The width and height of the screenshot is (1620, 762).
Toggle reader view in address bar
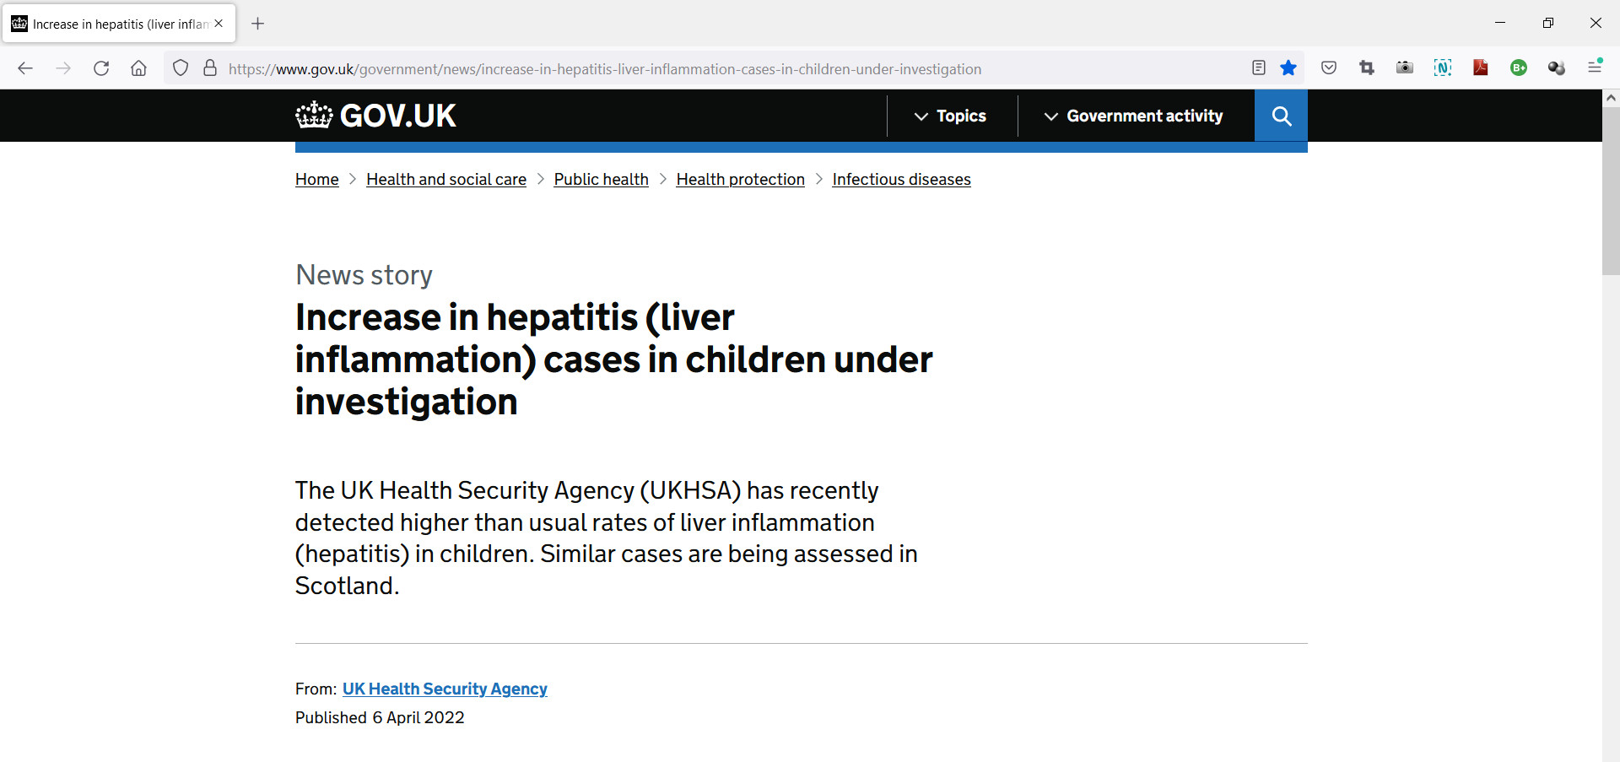coord(1258,68)
